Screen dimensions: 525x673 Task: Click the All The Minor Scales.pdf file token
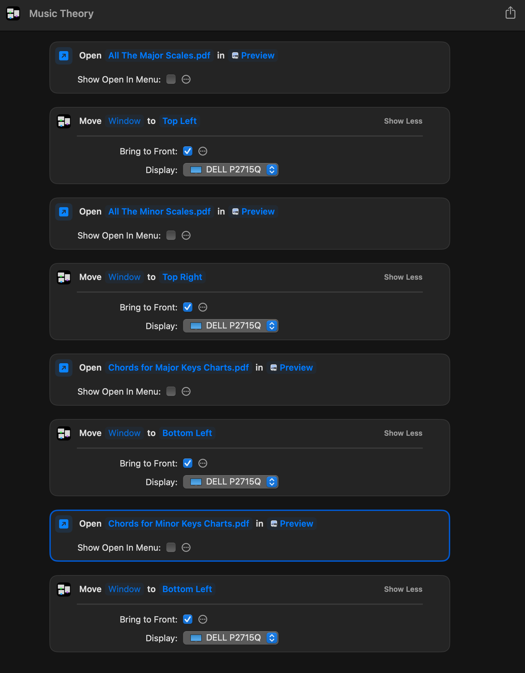[159, 212]
